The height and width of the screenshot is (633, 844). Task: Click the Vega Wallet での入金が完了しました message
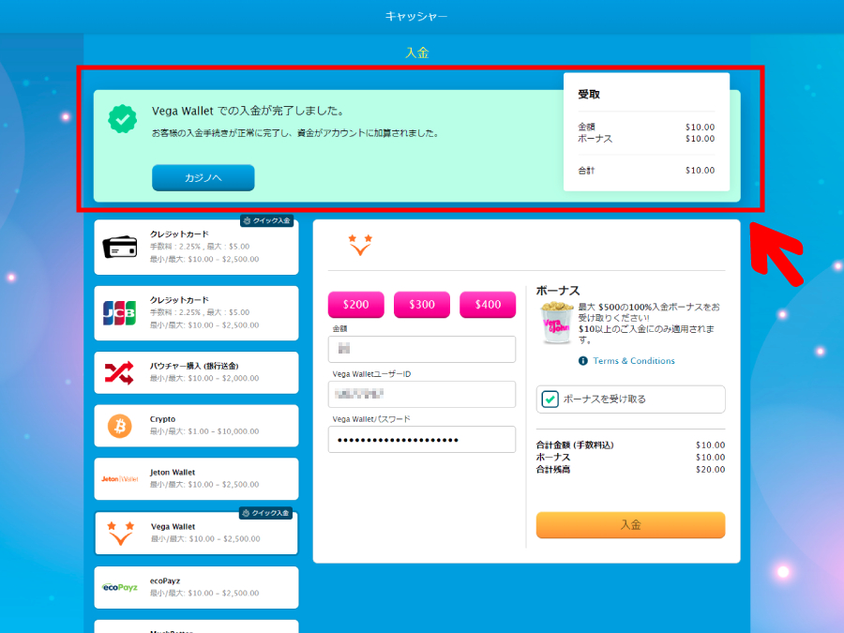click(249, 111)
